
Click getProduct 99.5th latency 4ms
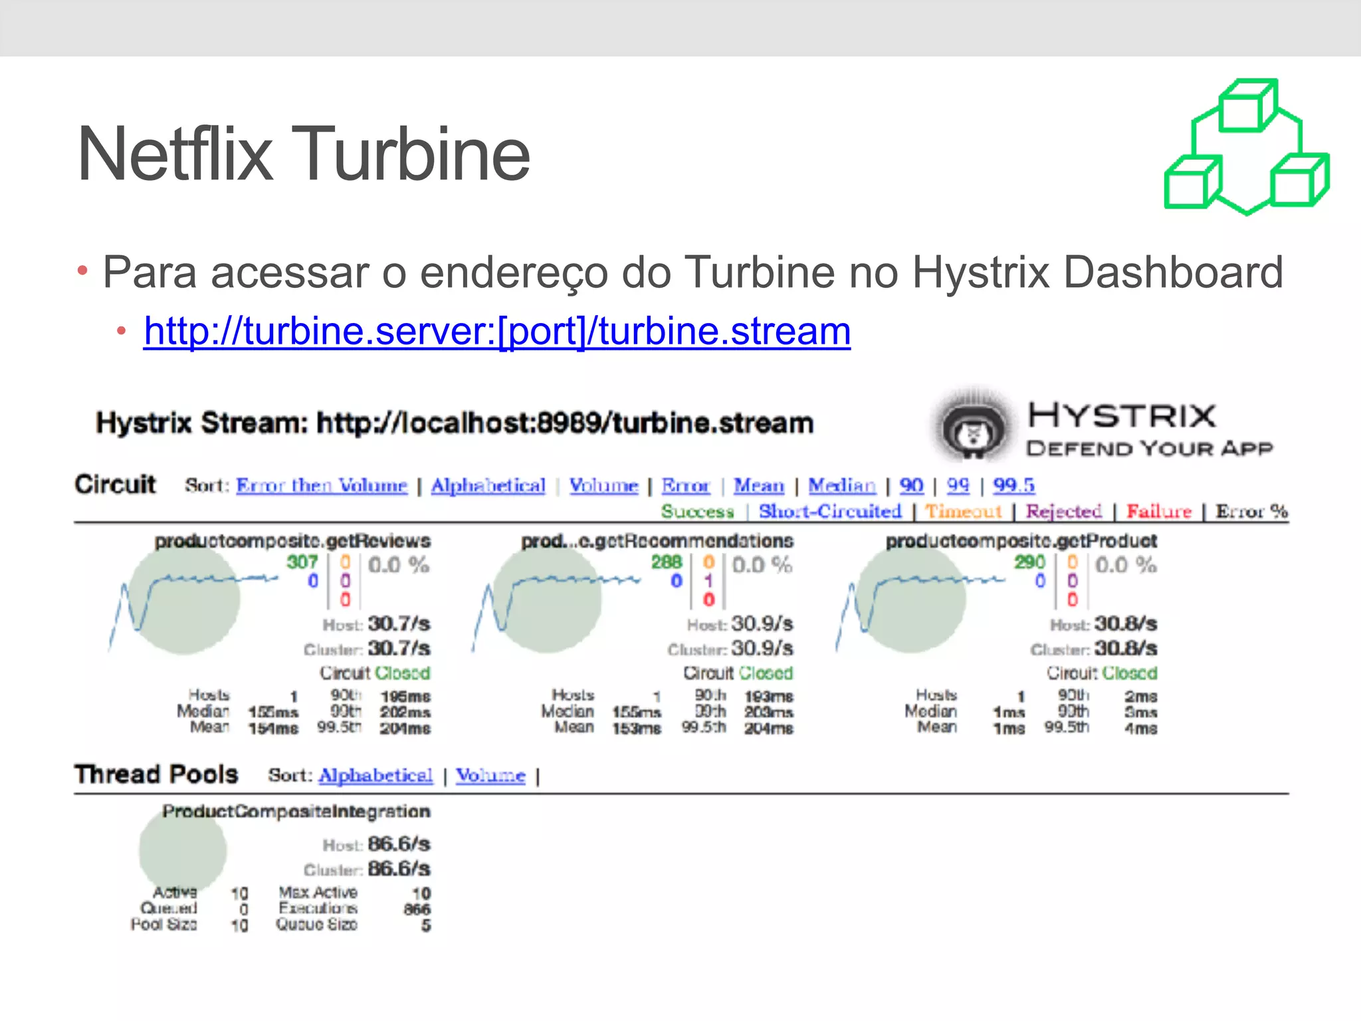pos(1142,729)
